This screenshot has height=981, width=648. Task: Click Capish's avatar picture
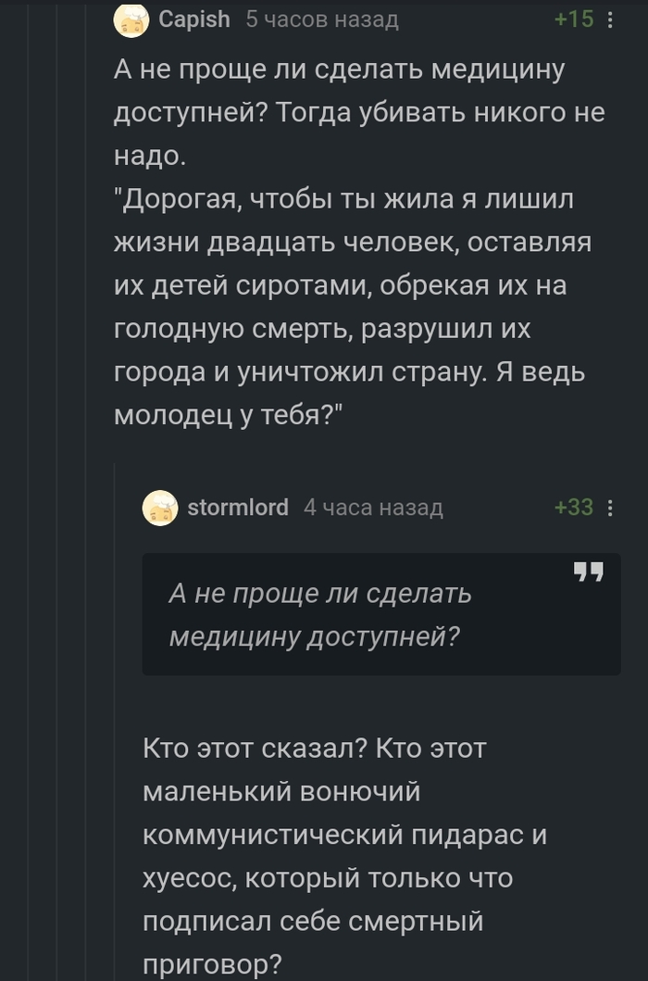[131, 19]
